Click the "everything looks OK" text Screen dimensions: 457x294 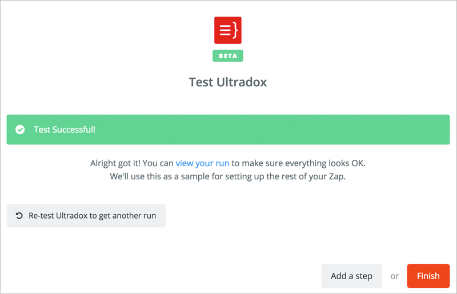325,163
